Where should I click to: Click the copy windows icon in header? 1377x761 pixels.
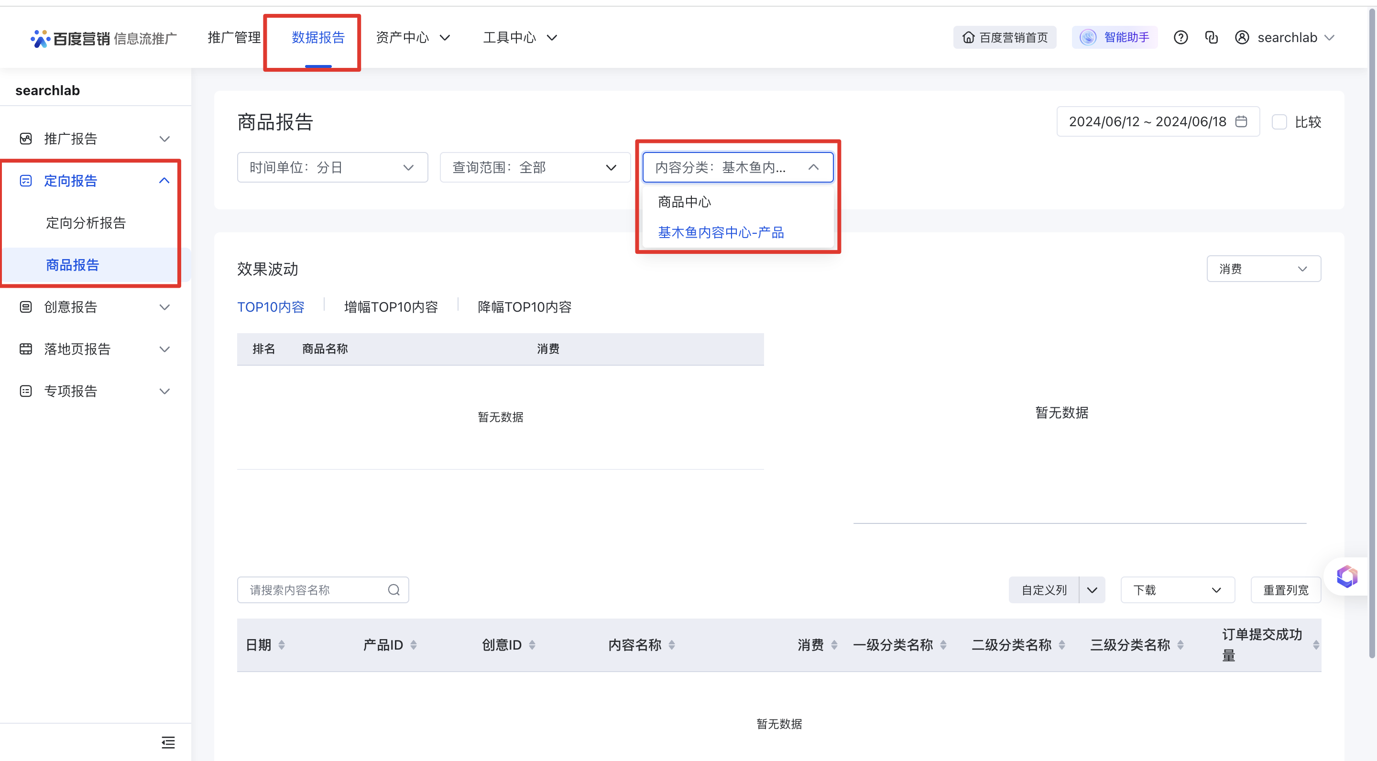(1211, 37)
